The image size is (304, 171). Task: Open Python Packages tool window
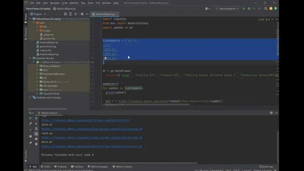pos(98,167)
